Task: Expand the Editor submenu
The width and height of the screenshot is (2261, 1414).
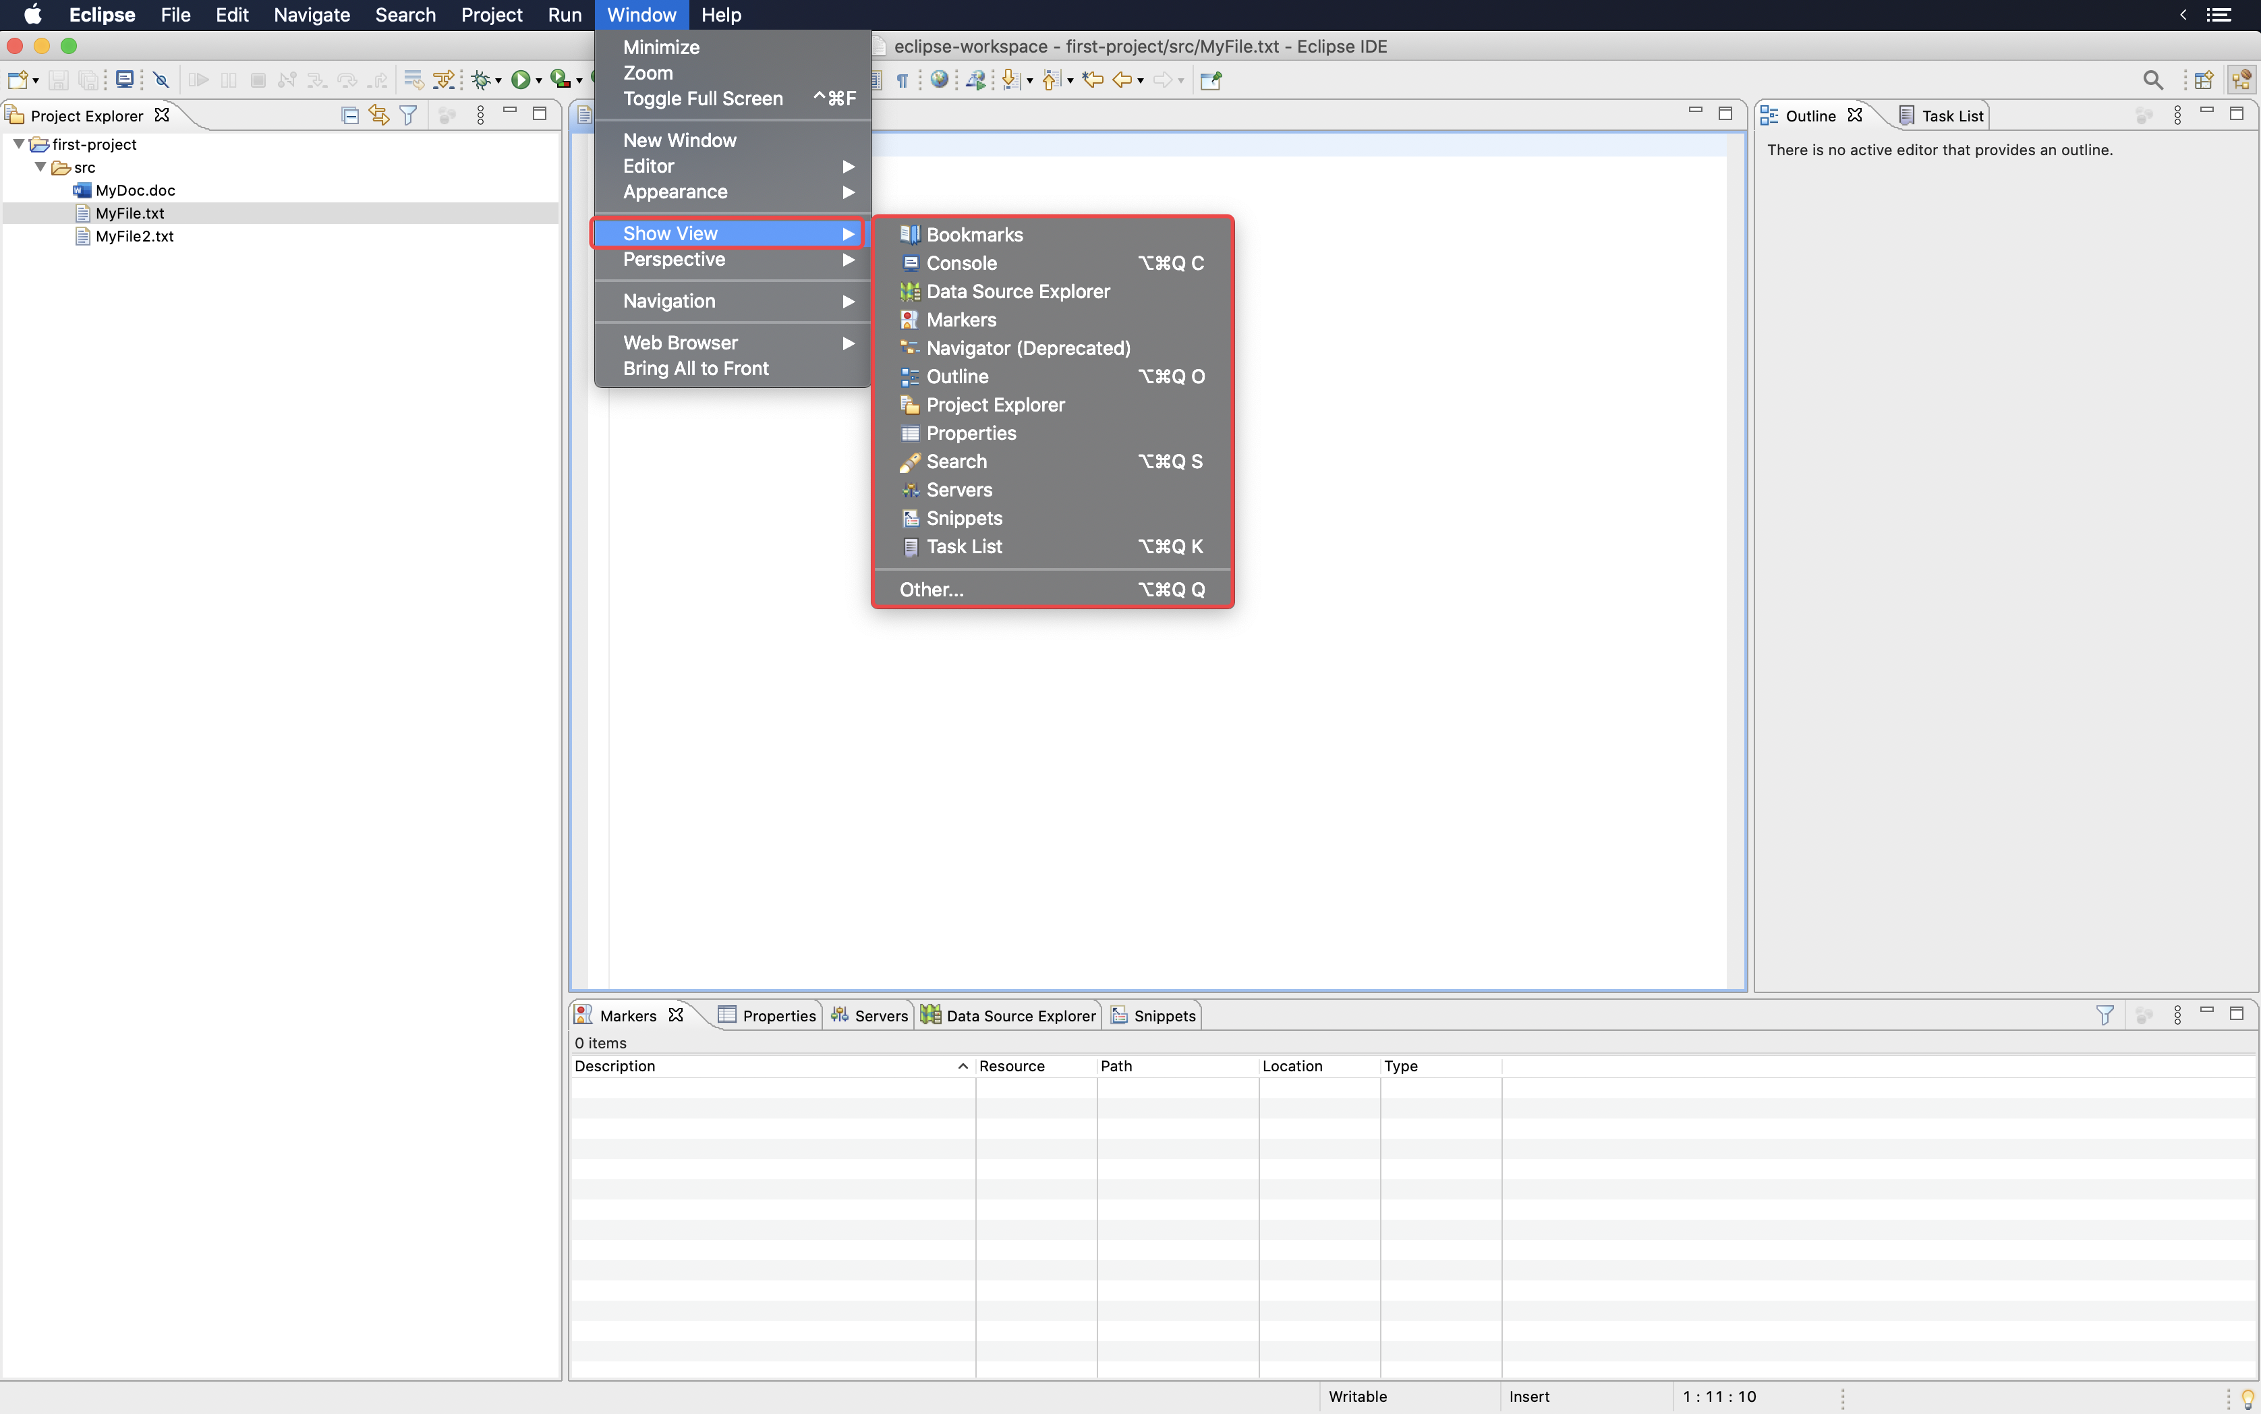Action: coord(733,165)
